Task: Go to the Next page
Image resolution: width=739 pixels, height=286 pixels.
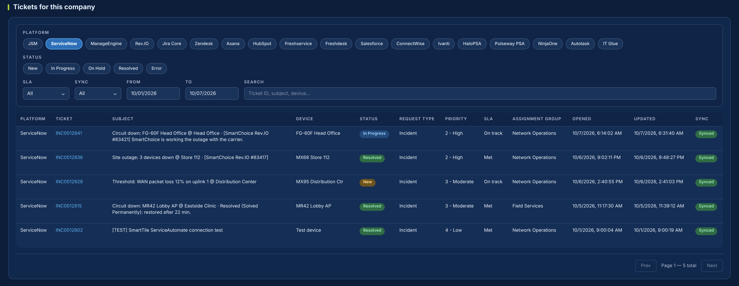Action: click(712, 266)
